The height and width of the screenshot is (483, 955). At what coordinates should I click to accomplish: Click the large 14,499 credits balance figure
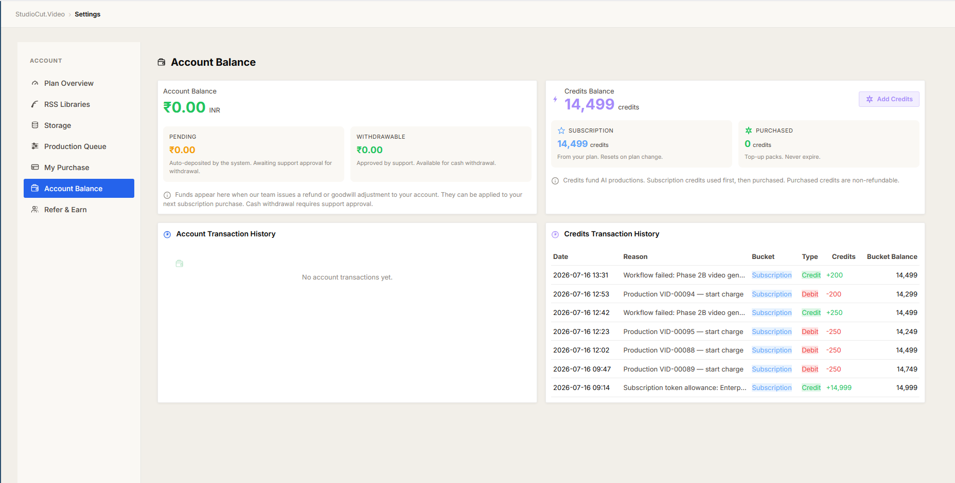[x=589, y=104]
